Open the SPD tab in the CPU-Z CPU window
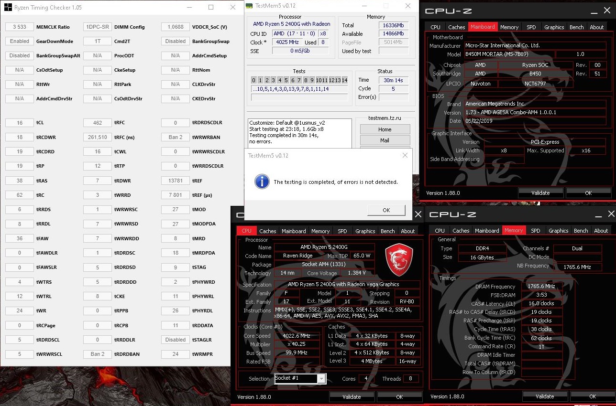616x406 pixels. 342,231
